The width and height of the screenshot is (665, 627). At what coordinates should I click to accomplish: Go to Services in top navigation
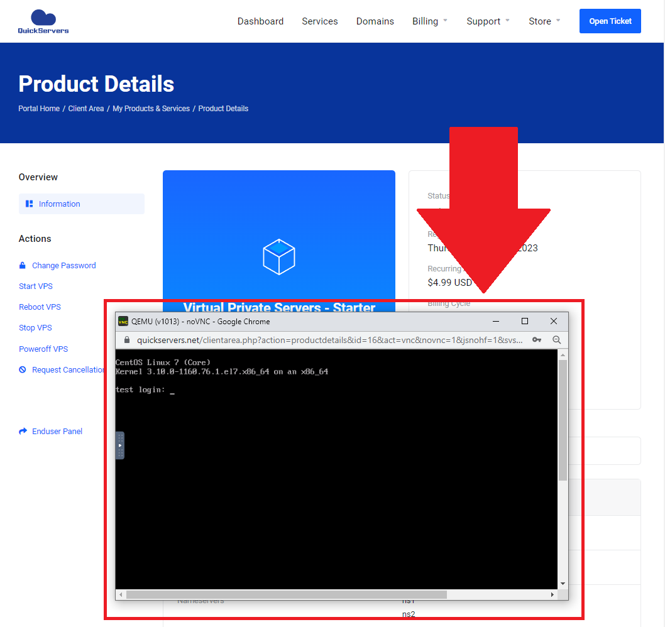click(x=320, y=21)
